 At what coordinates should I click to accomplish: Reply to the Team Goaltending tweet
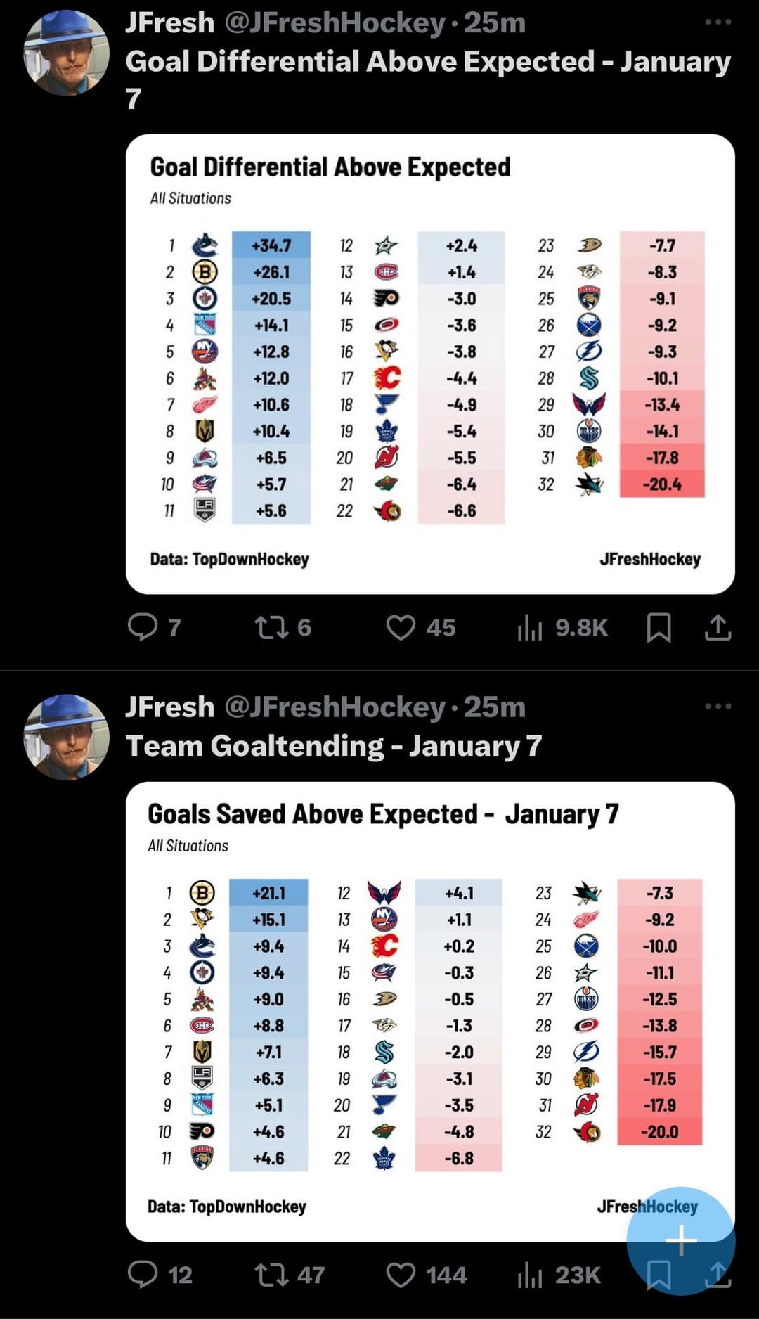point(143,1274)
